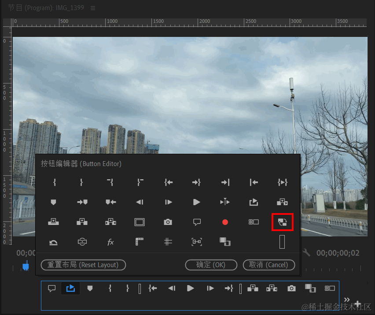Export frame with transport bar camera icon
Viewport: 375px width, 315px height.
pos(291,289)
